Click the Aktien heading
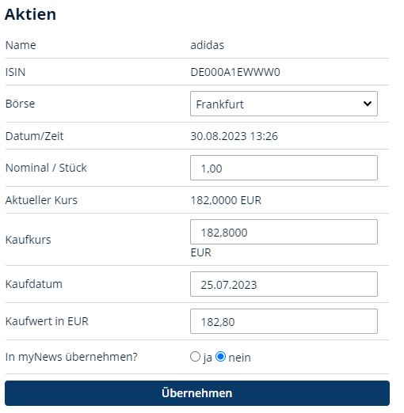 click(x=30, y=14)
